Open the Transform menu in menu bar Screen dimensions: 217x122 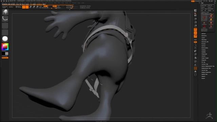pos(74,3)
